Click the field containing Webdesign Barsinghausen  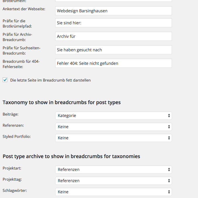click(x=113, y=11)
